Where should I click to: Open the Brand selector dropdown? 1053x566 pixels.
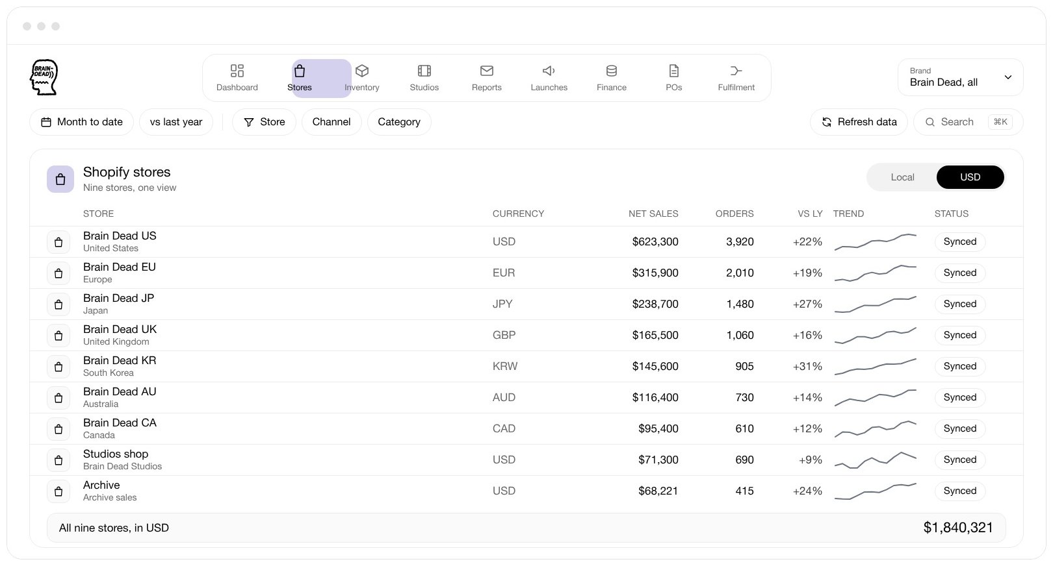point(961,77)
